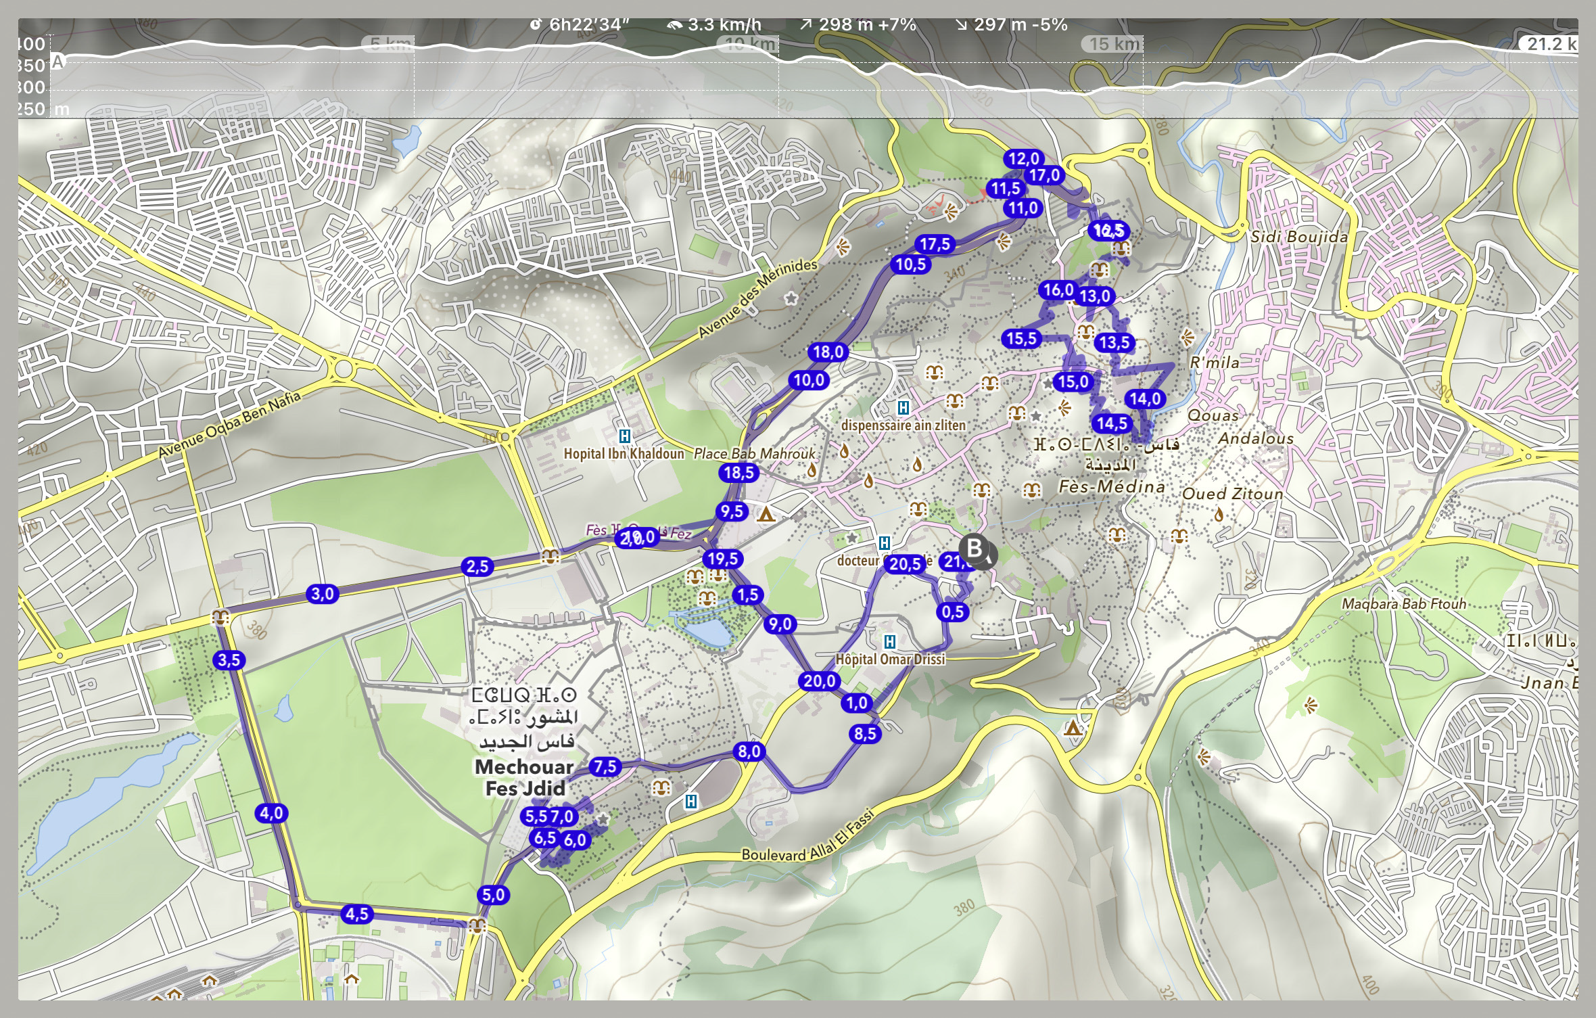Image resolution: width=1596 pixels, height=1018 pixels.
Task: Click the Sidi Boujida district label
Action: click(x=1298, y=237)
